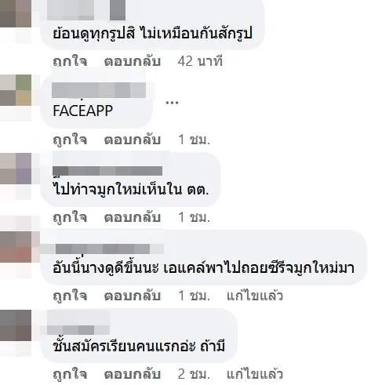371x385 pixels.
Task: Click the three-dots menu beside FACEAPP comment
Action: click(172, 103)
